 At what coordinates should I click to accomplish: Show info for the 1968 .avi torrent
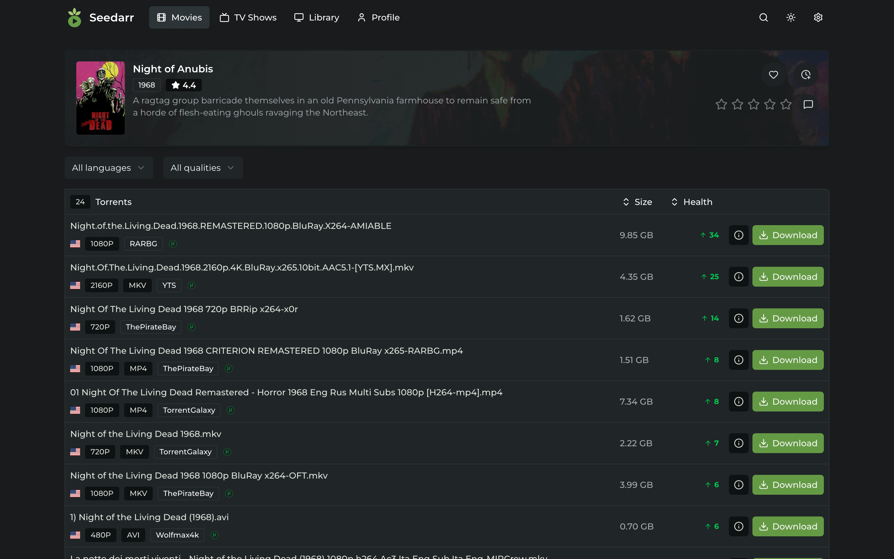[738, 526]
